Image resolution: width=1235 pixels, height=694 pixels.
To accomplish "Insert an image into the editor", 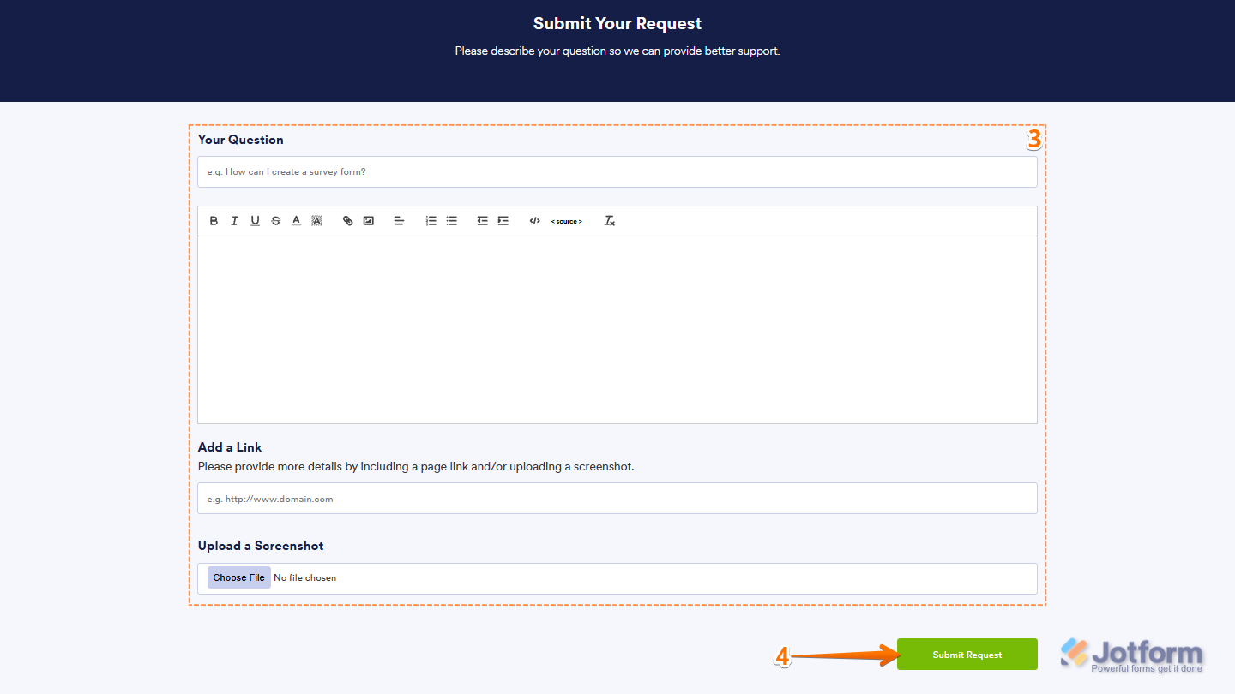I will coord(368,220).
